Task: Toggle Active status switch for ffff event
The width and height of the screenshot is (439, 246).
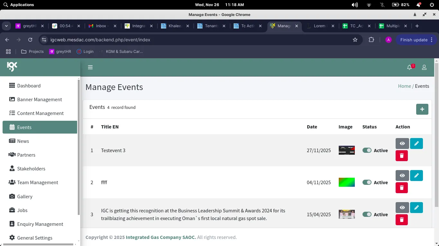Action: (367, 183)
